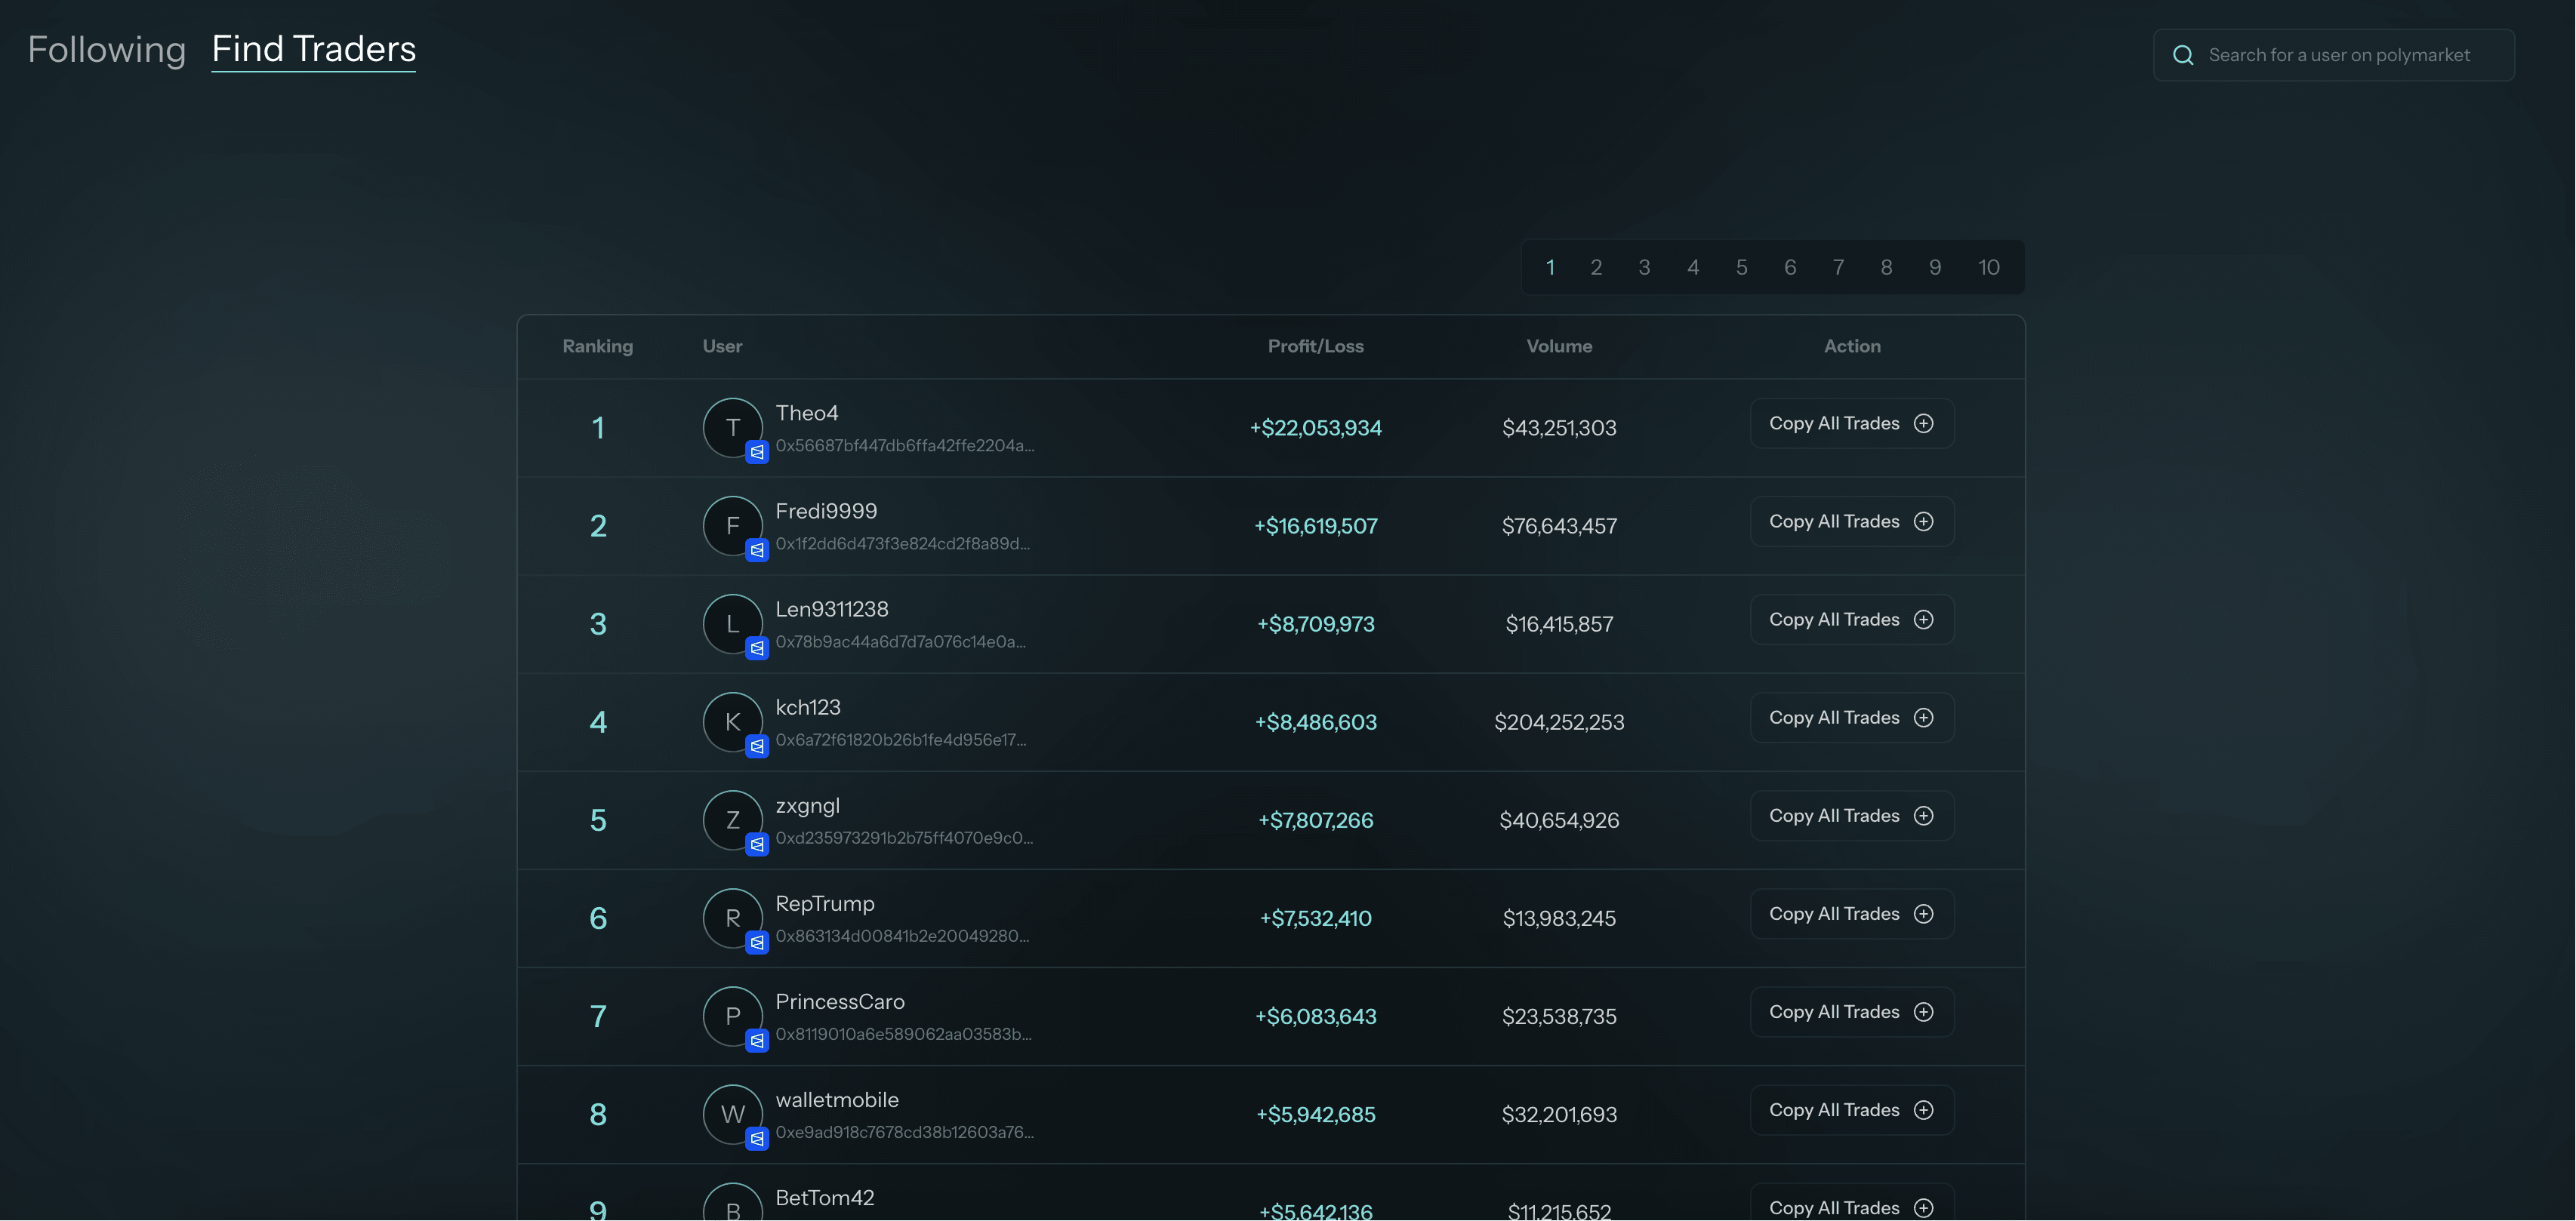The height and width of the screenshot is (1221, 2576).
Task: Click zxgngl's Z avatar icon
Action: coord(732,820)
